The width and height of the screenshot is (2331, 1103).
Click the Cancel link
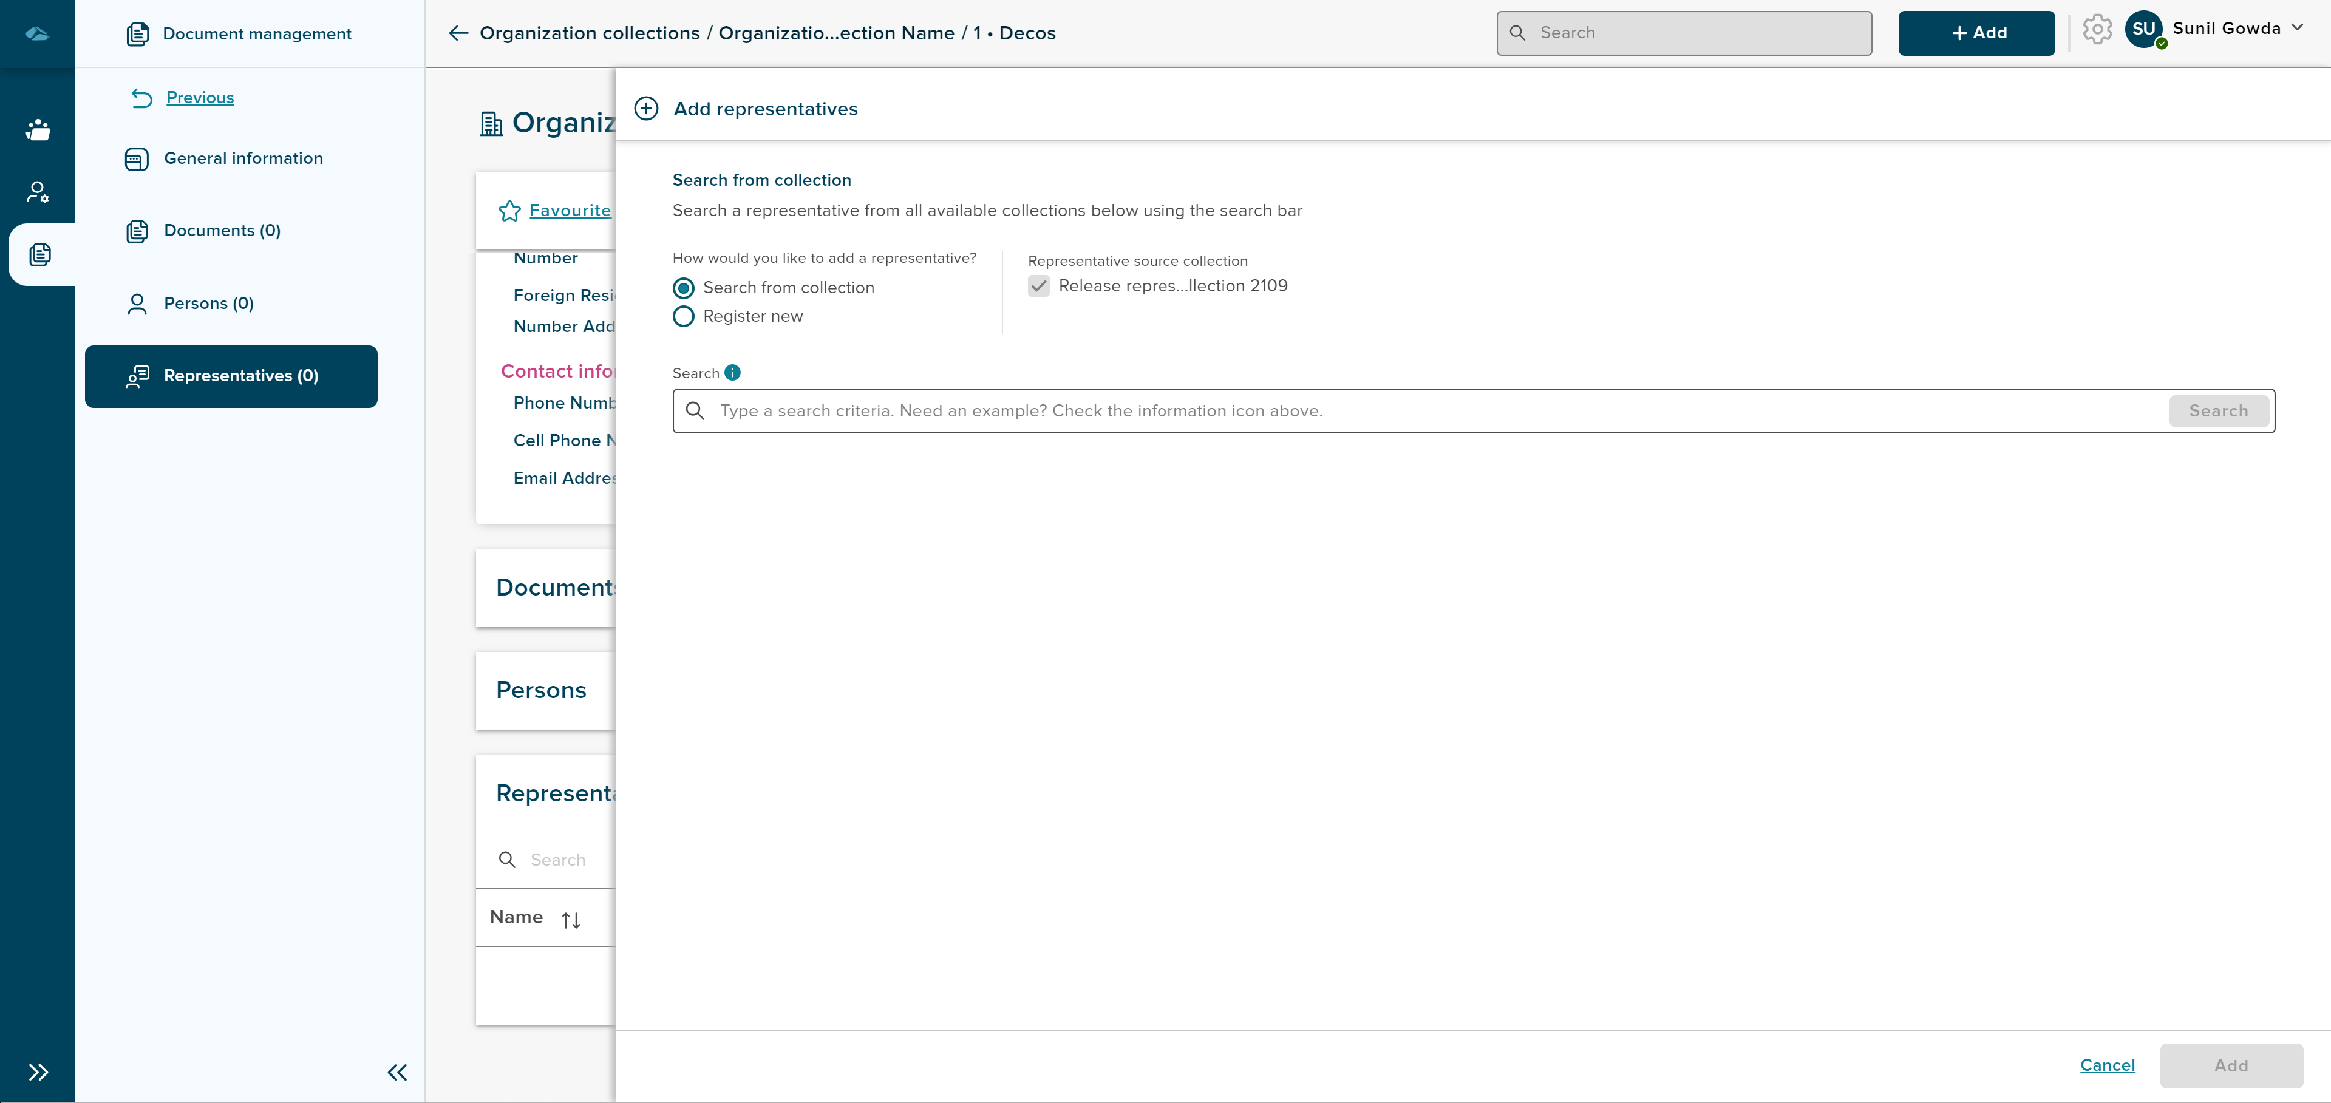(x=2106, y=1065)
